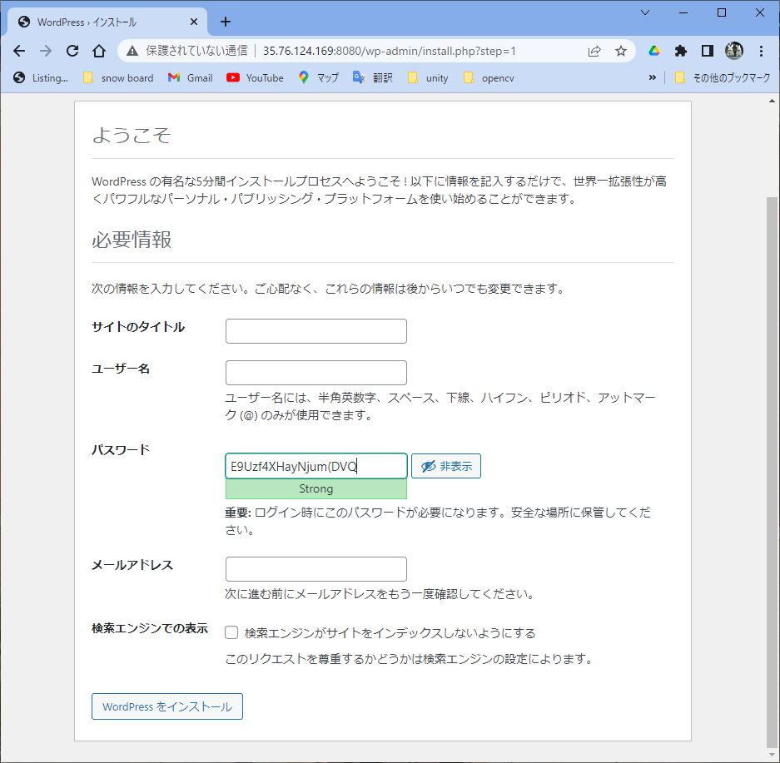Toggle the browser side panel icon
780x763 pixels.
click(707, 51)
